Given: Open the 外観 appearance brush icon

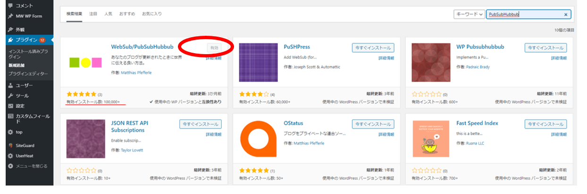Looking at the screenshot, I should pos(10,29).
